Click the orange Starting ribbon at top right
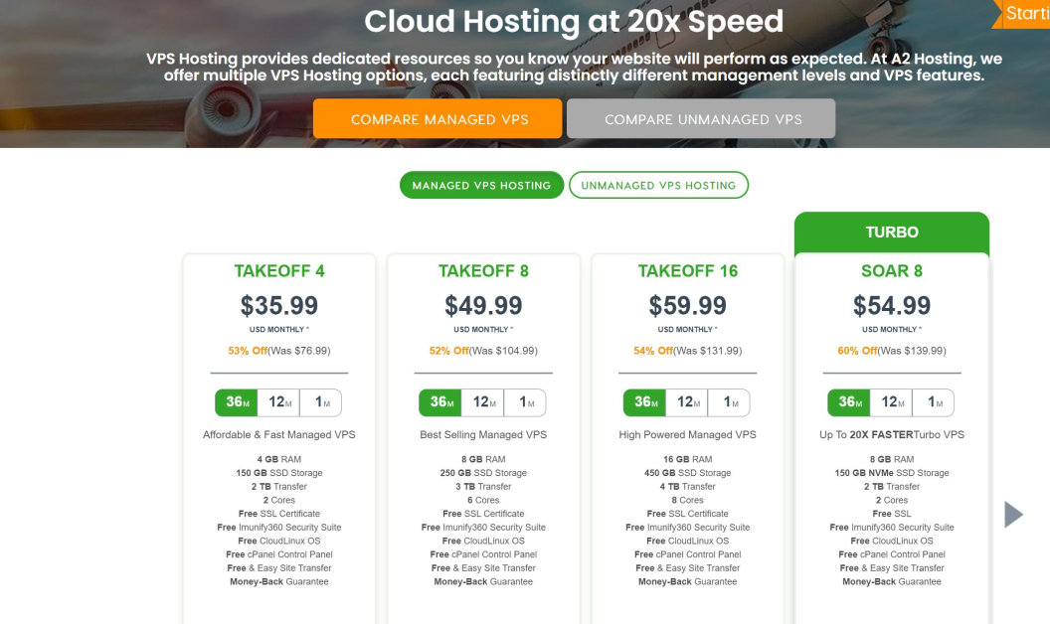The width and height of the screenshot is (1050, 624). pos(1024,14)
